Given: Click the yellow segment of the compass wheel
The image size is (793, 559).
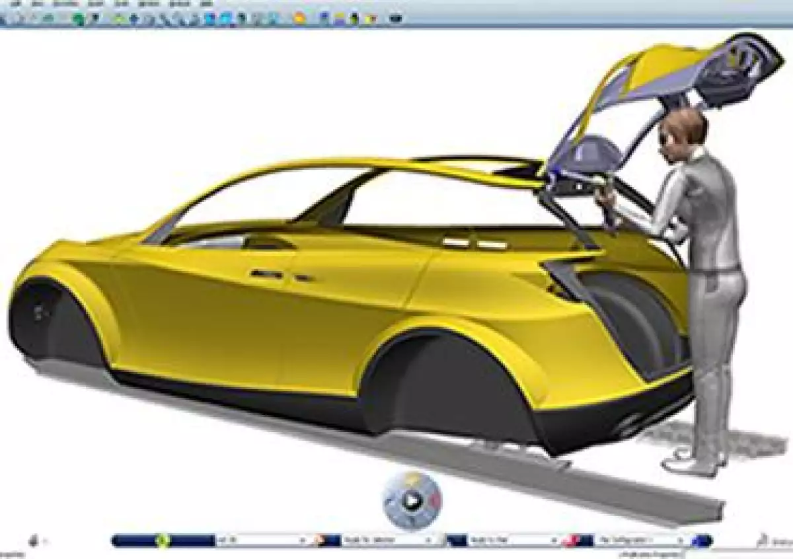Looking at the screenshot, I should tap(412, 478).
